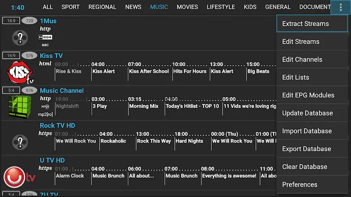Select the Morning Mix programme at 03:15

coord(144,106)
